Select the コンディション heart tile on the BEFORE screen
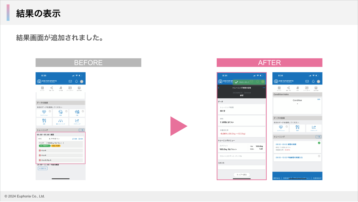 pos(44,113)
